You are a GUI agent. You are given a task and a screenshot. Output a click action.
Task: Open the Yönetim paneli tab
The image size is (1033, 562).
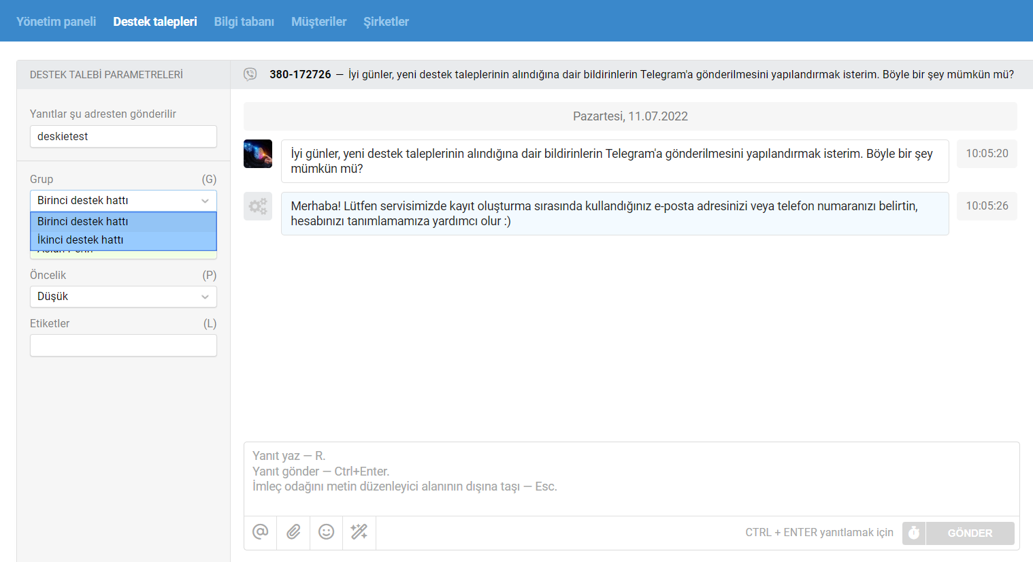tap(56, 22)
